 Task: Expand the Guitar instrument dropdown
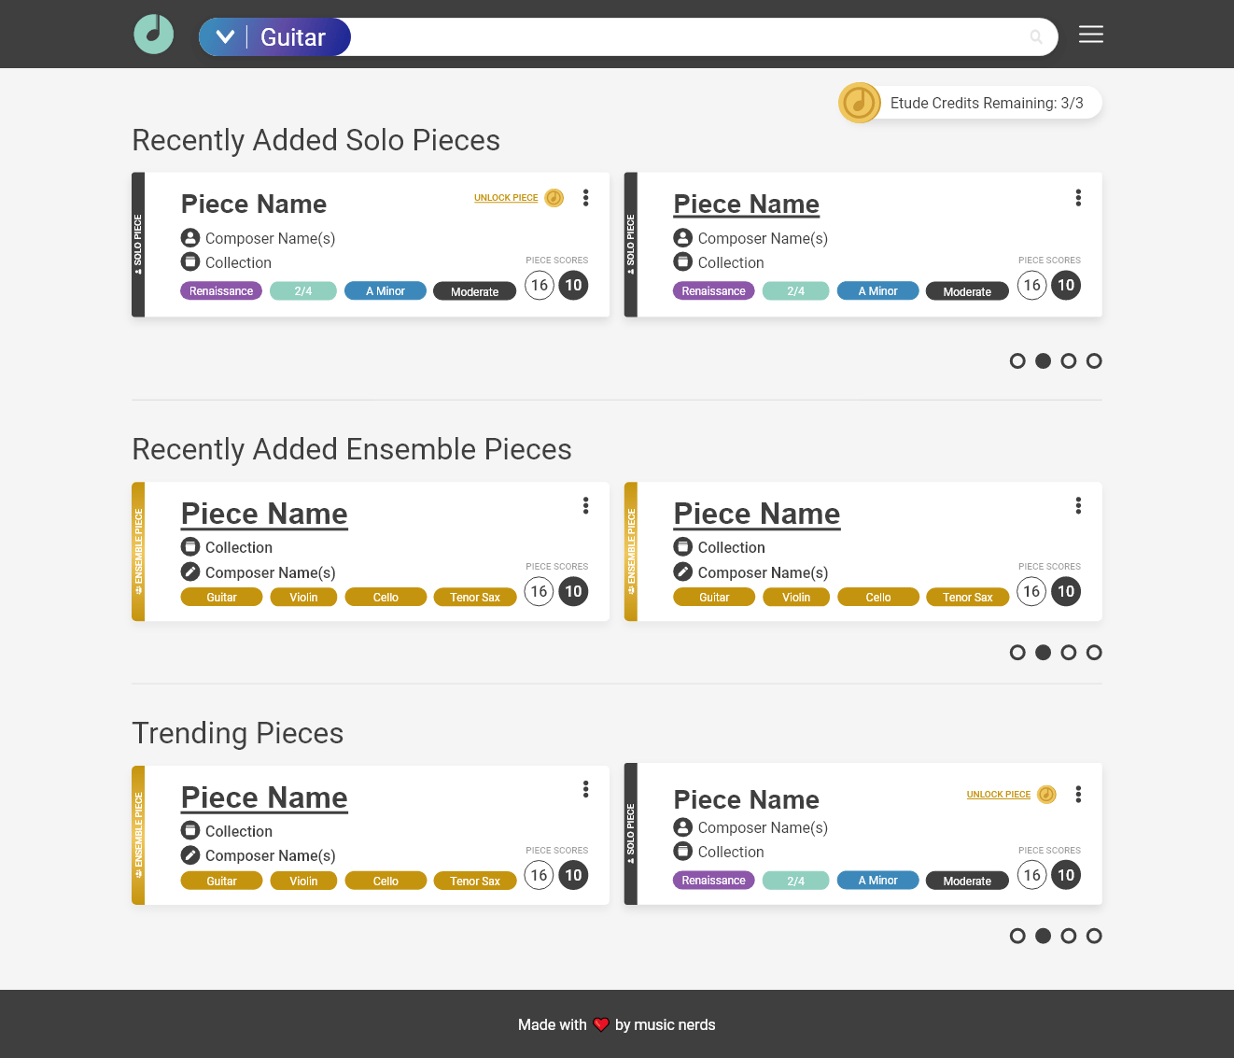pos(225,37)
